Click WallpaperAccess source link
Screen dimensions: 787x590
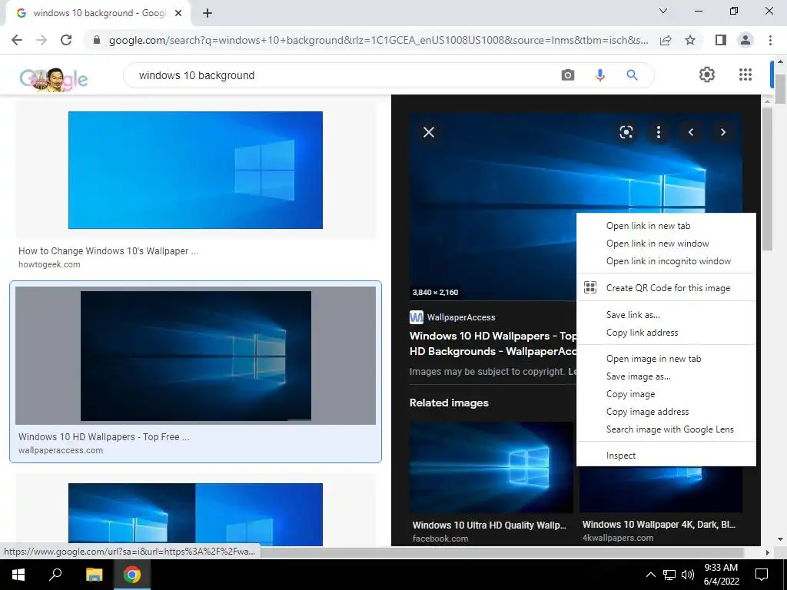point(453,317)
